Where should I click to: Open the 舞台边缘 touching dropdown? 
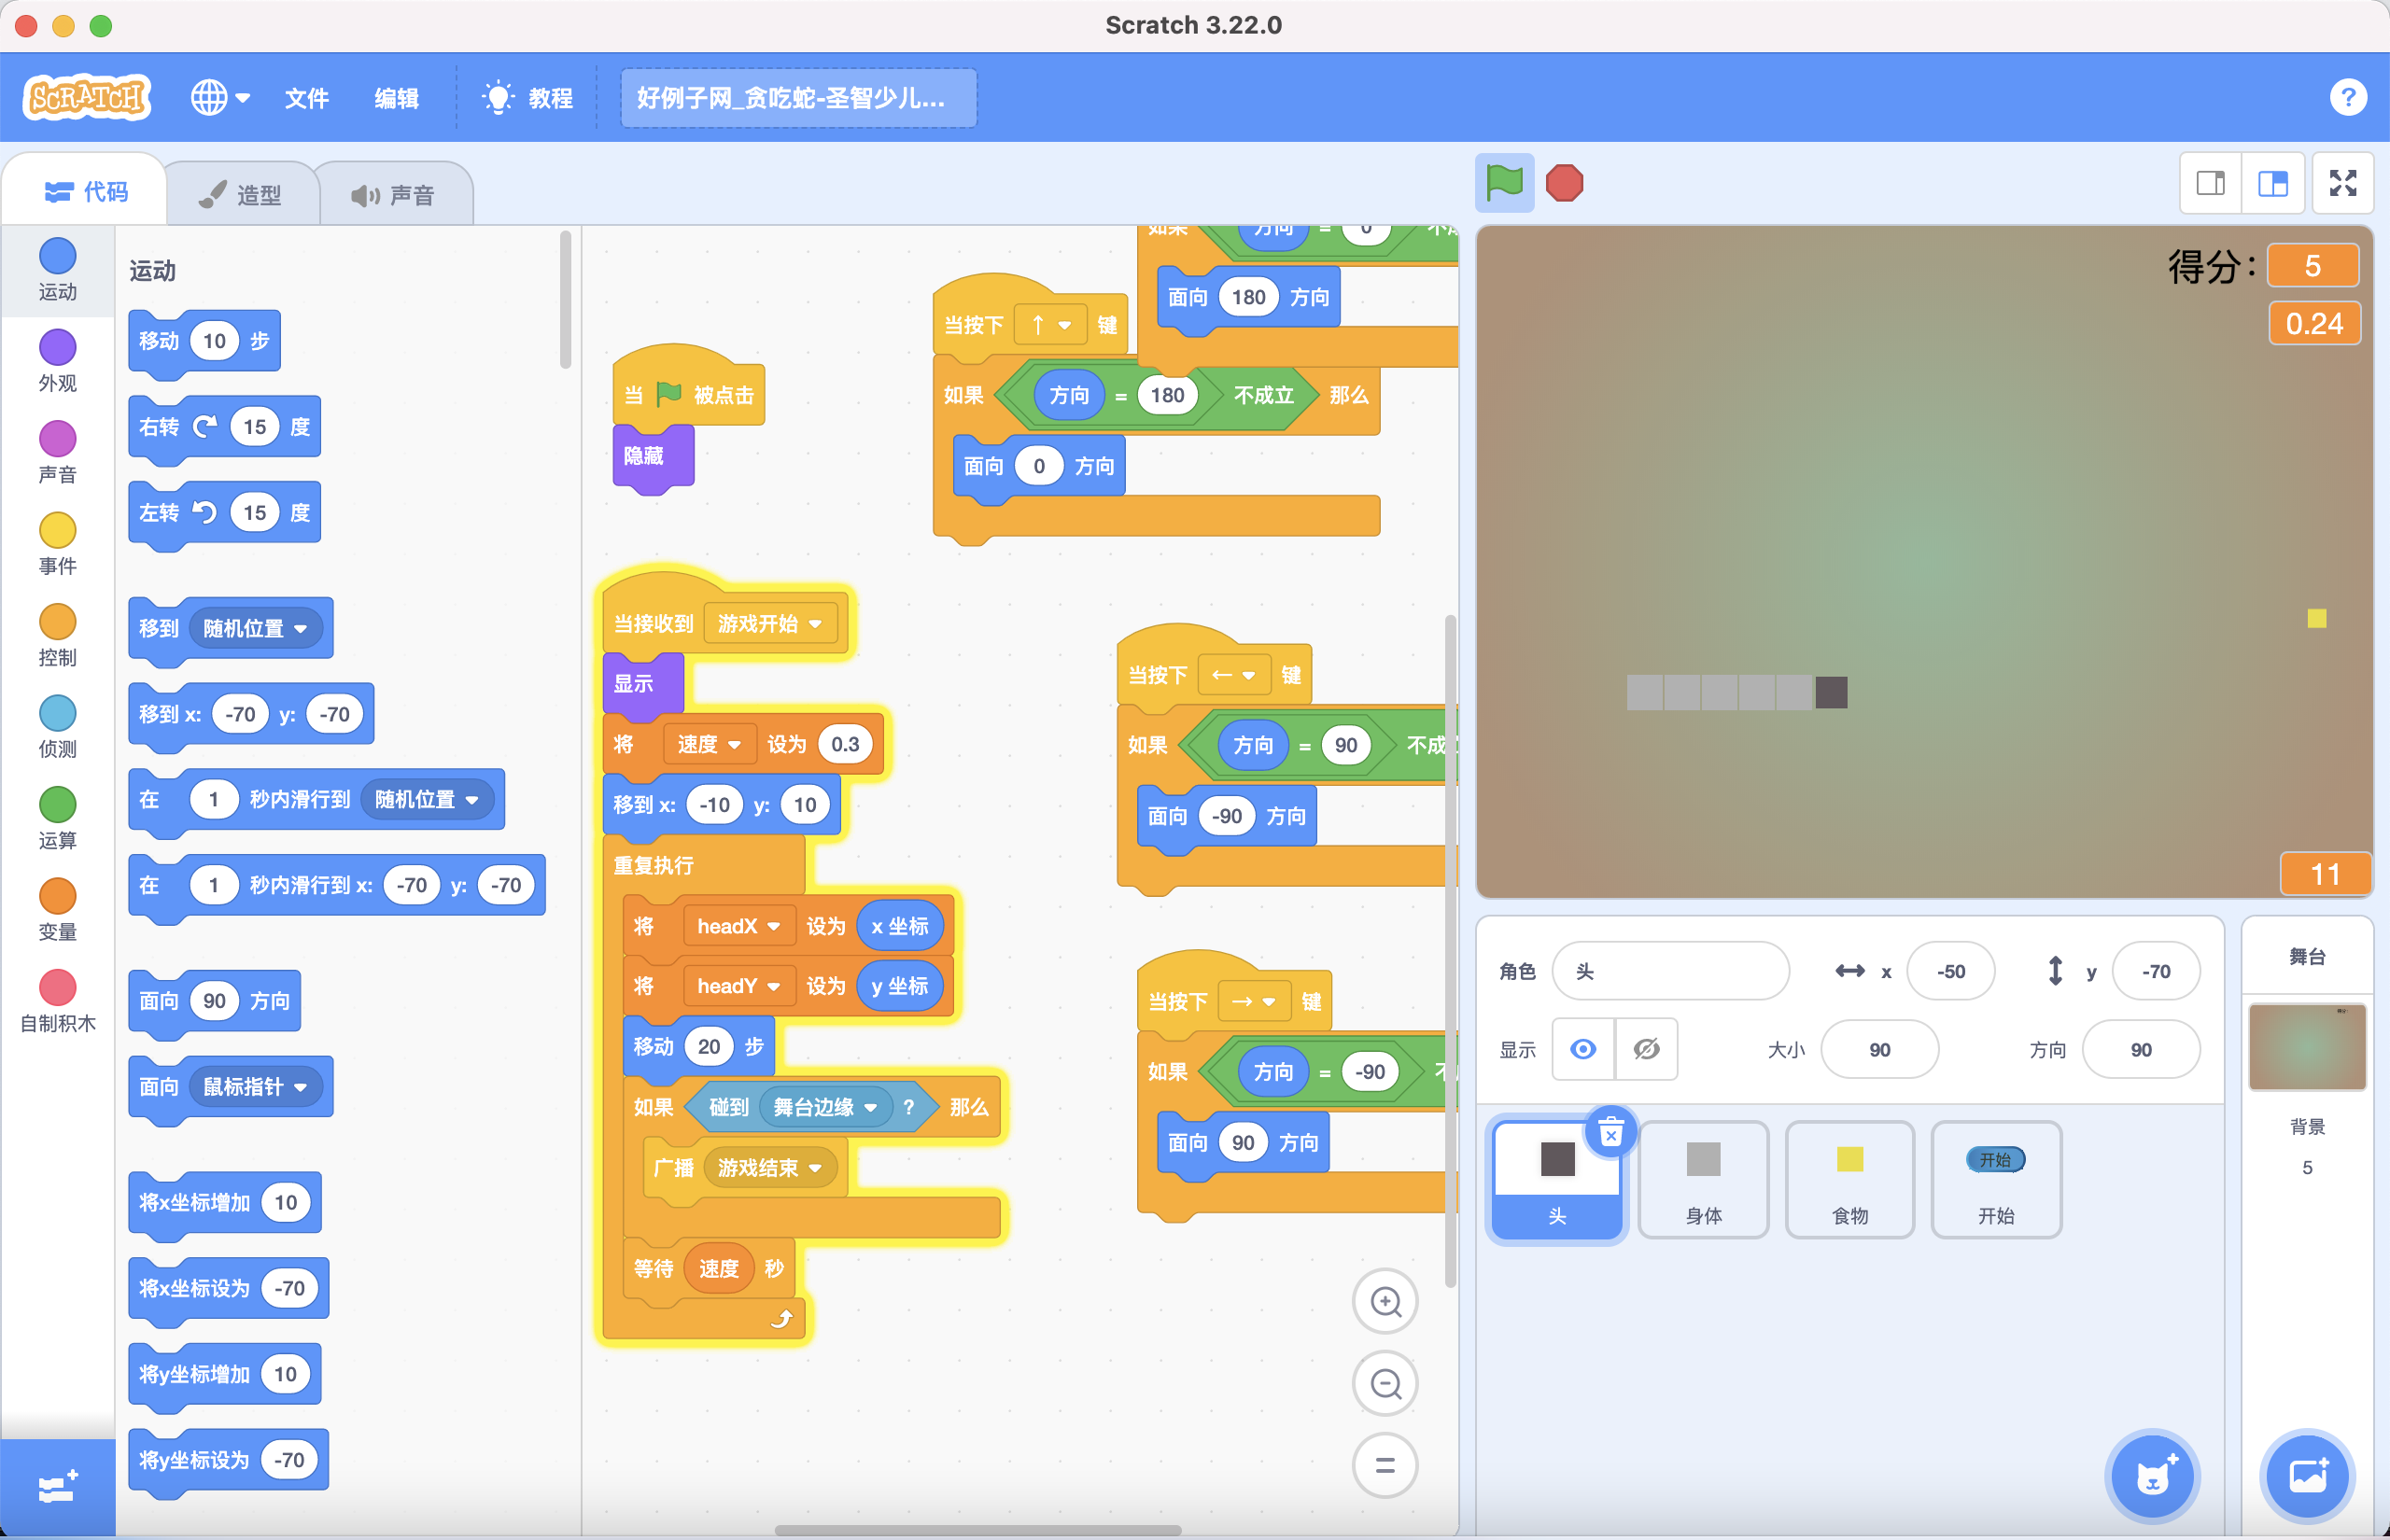[x=825, y=1107]
